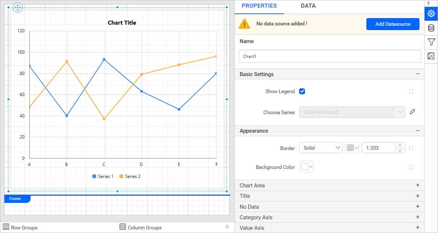Open the image settings icon in the sidebar
The image size is (438, 233).
(431, 56)
